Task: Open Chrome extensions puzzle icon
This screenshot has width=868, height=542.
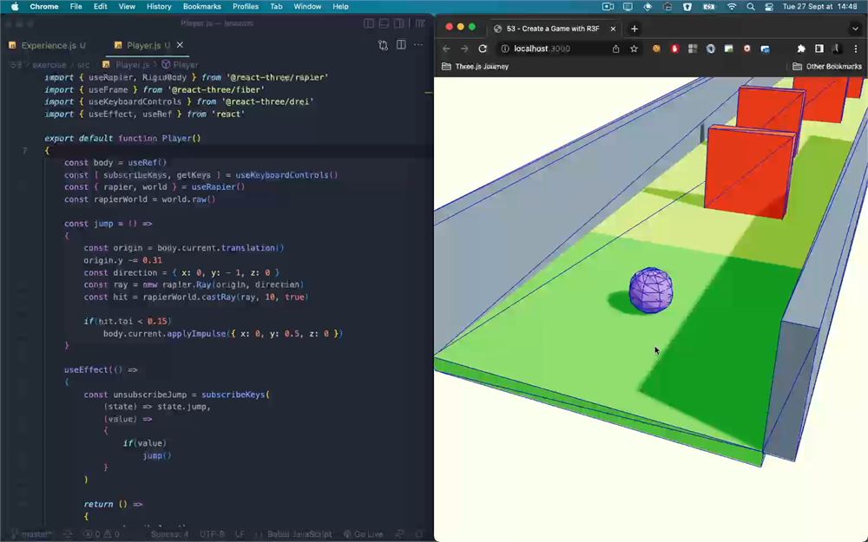Action: click(x=801, y=49)
